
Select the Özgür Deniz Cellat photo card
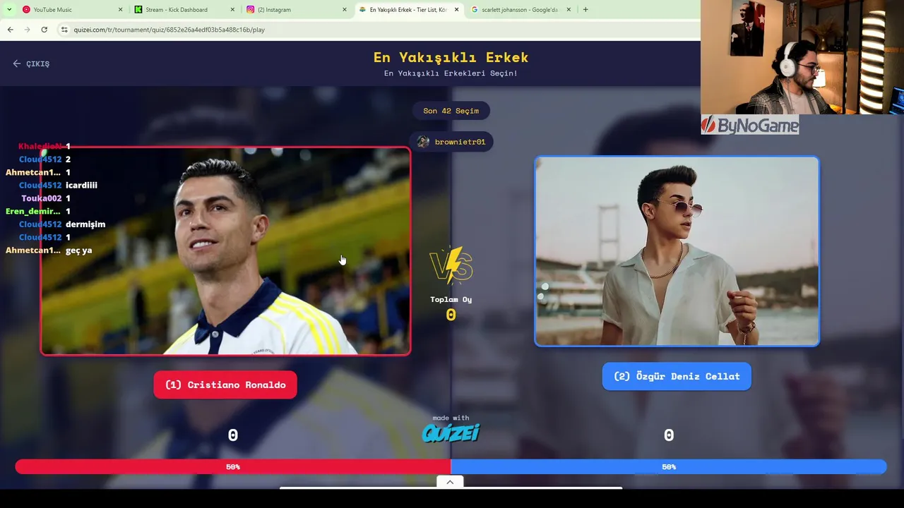(677, 251)
